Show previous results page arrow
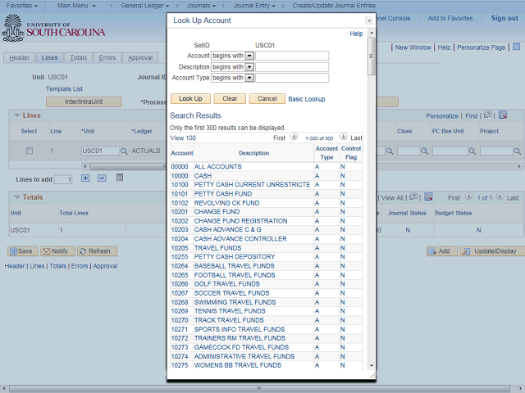Viewport: 525px width, 393px height. pyautogui.click(x=294, y=137)
